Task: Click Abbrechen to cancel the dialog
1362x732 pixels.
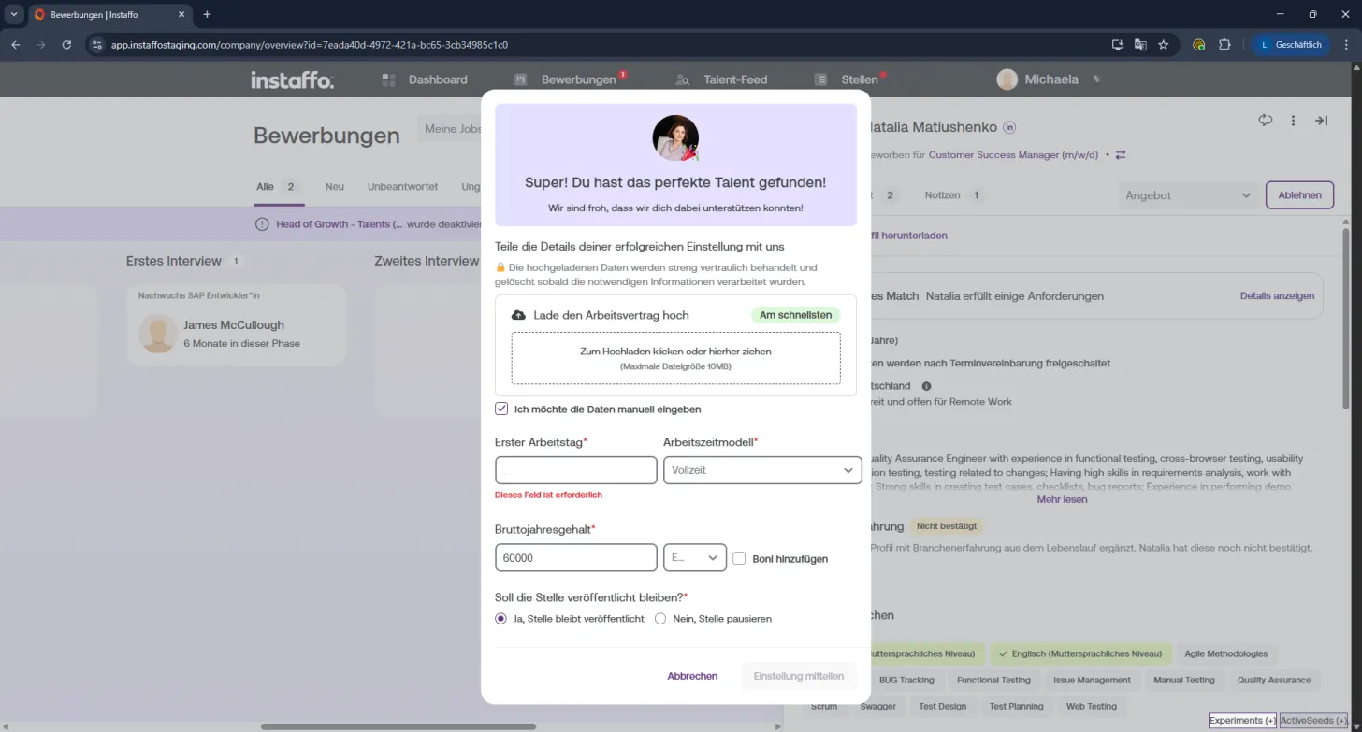Action: [x=692, y=676]
